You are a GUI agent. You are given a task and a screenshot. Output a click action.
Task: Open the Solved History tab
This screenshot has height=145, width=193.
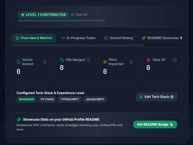coord(119,38)
